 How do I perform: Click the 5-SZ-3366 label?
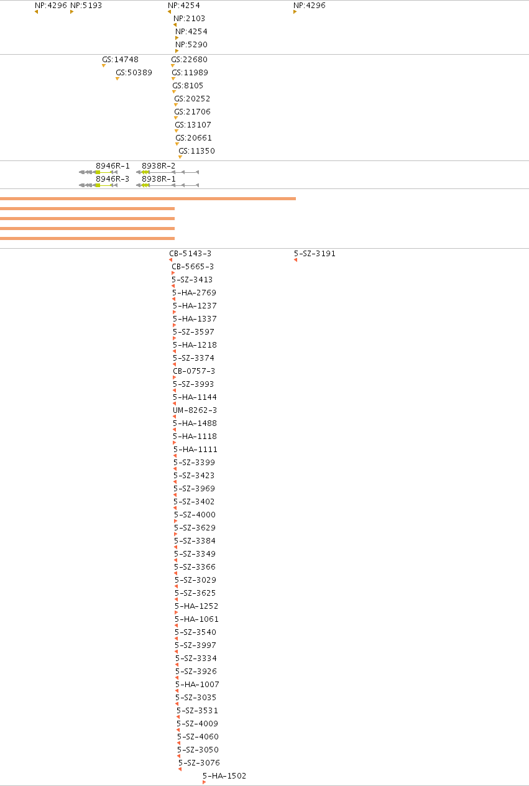(x=195, y=567)
